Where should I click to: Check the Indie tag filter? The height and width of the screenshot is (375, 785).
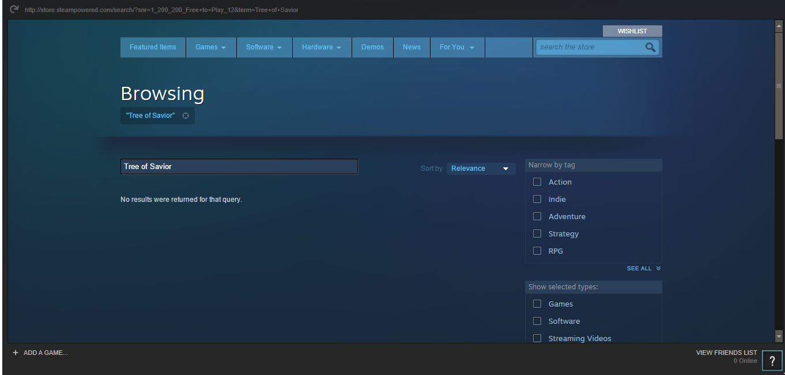537,199
